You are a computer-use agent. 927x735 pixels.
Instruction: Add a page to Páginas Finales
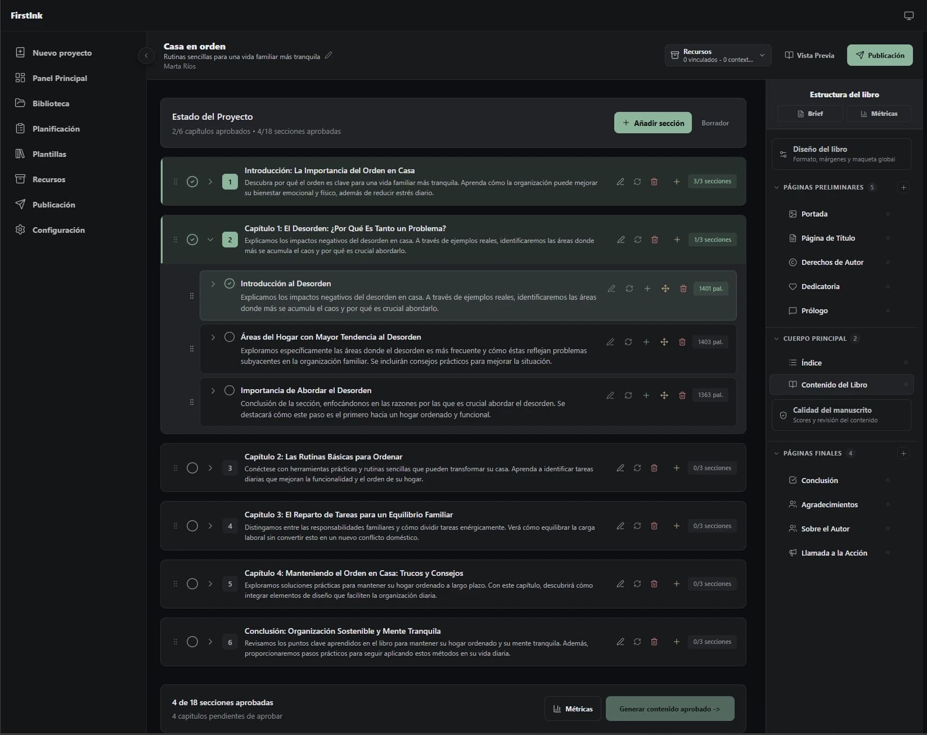(x=903, y=453)
